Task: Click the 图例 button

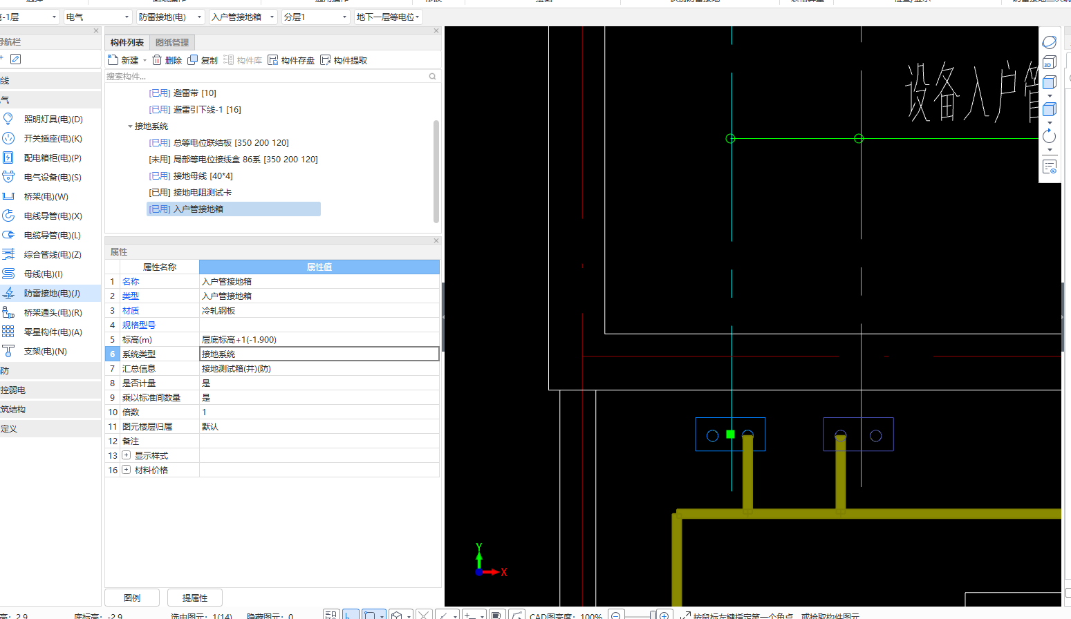Action: click(x=132, y=598)
